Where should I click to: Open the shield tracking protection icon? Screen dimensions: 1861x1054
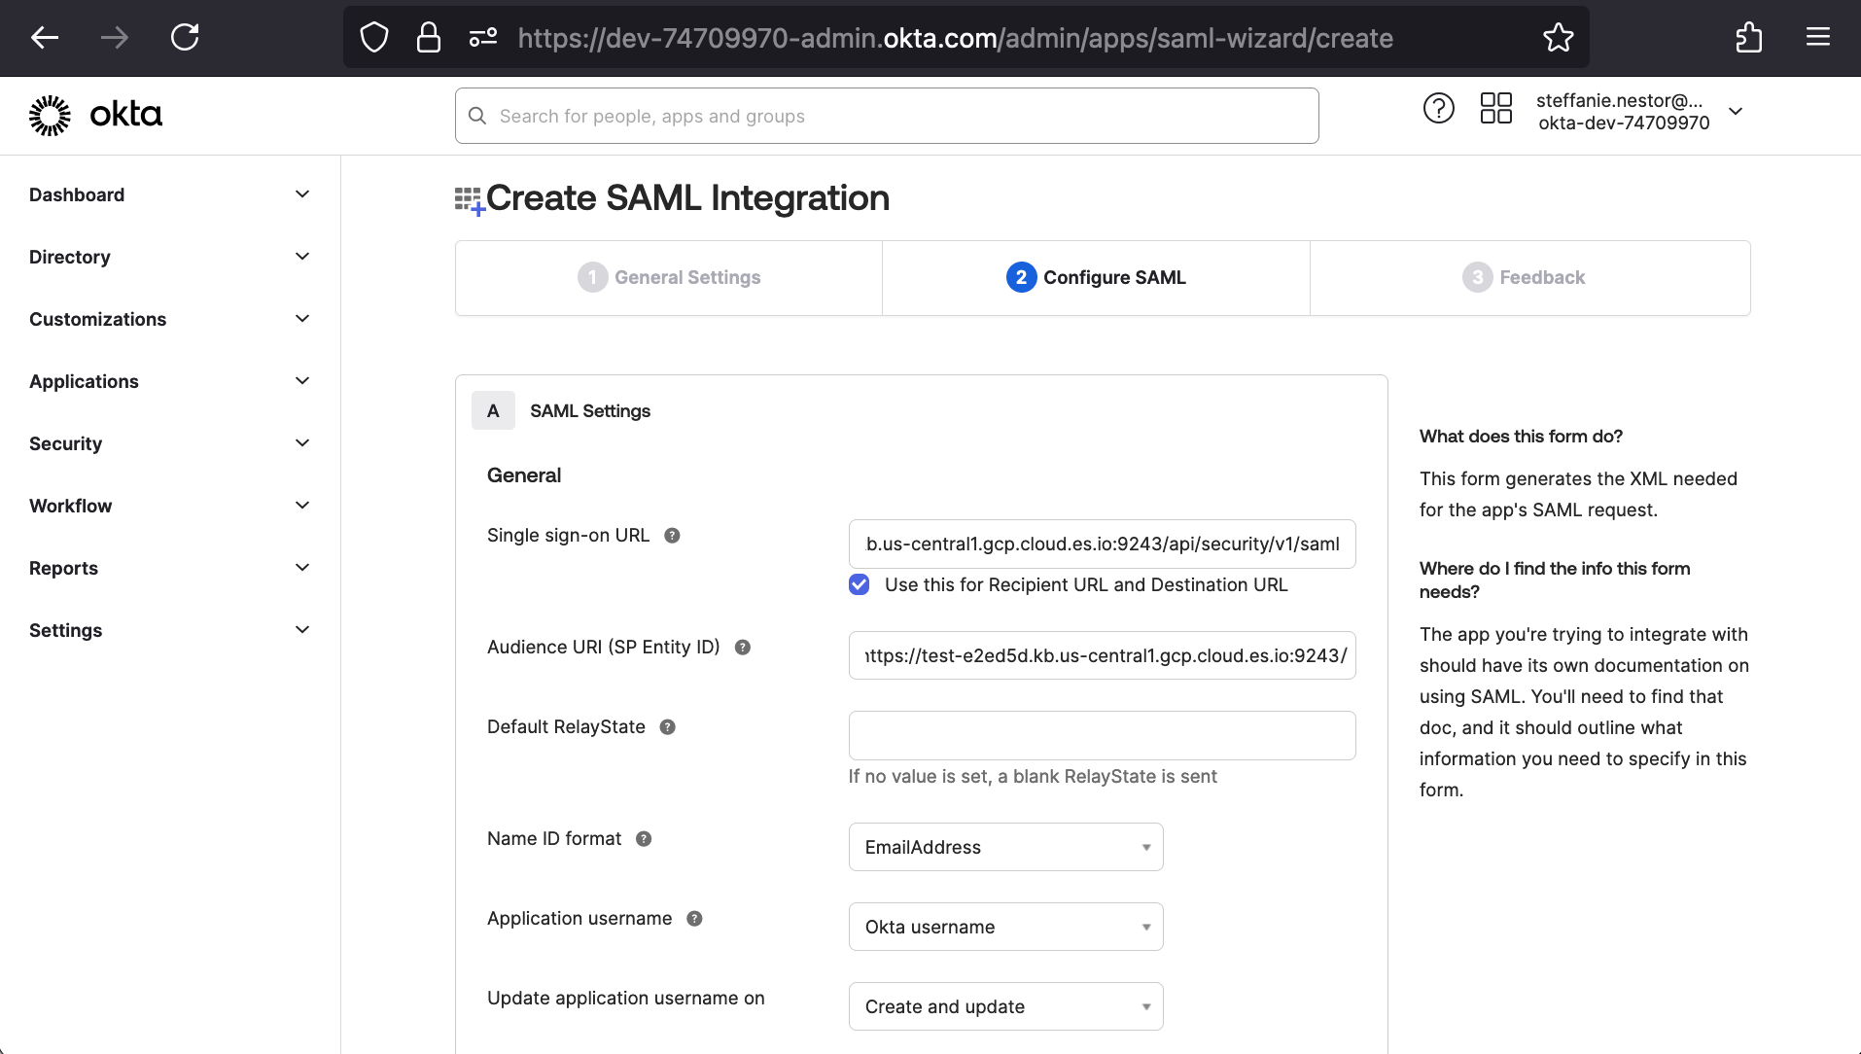(374, 38)
